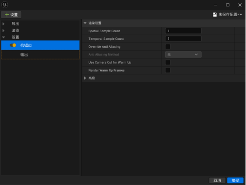
Task: Enable the Override Anti Aliasing checkbox
Action: [x=168, y=47]
